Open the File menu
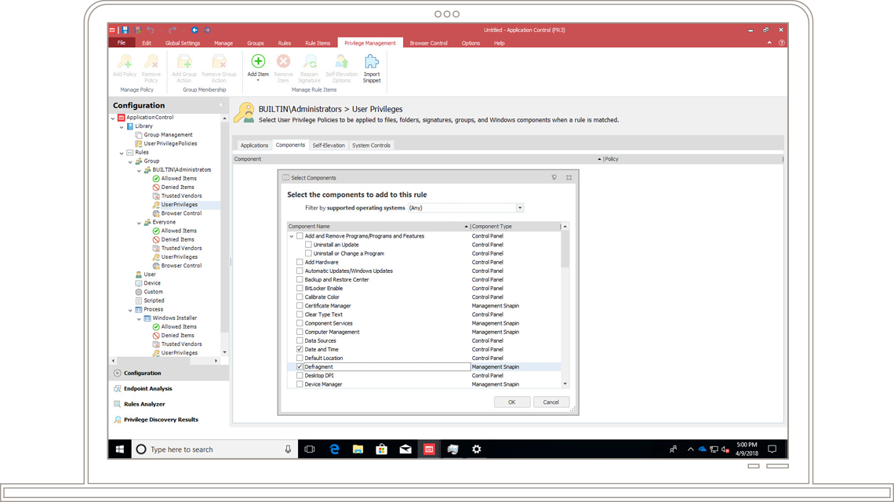Screen dimensions: 894x502 point(122,43)
